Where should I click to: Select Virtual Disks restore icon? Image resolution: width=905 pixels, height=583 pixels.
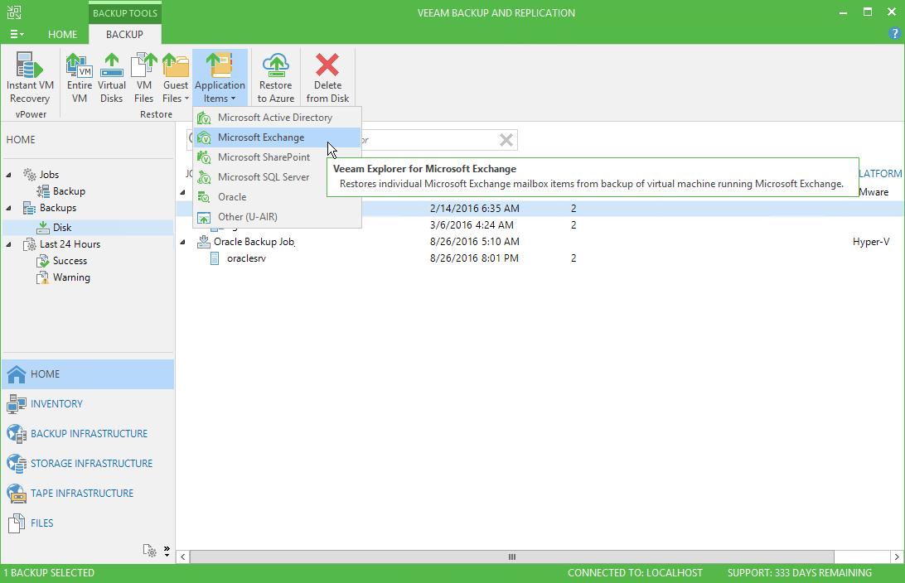point(111,65)
